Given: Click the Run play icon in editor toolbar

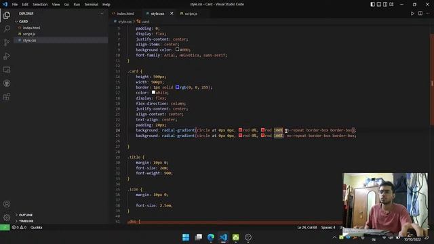Looking at the screenshot, I should coord(412,14).
